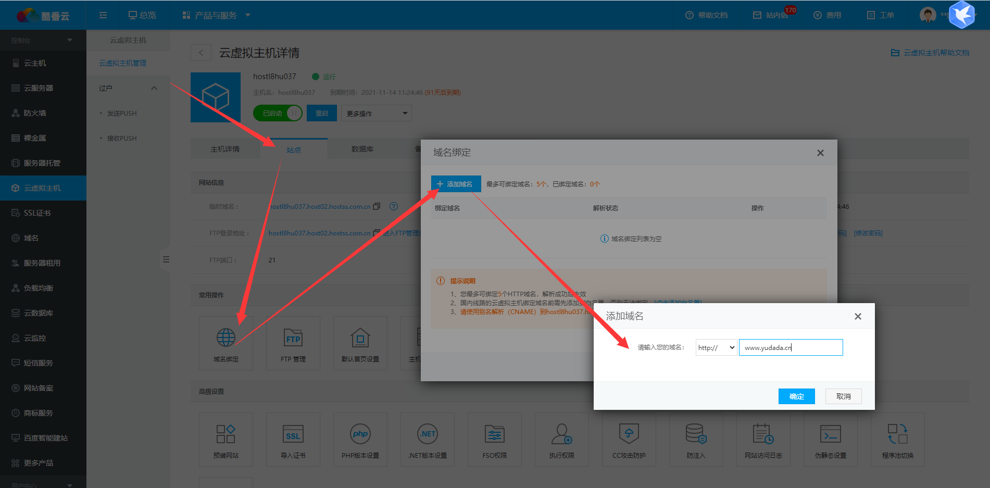Select 裸金属 in the sidebar
Viewport: 990px width, 488px height.
point(43,138)
